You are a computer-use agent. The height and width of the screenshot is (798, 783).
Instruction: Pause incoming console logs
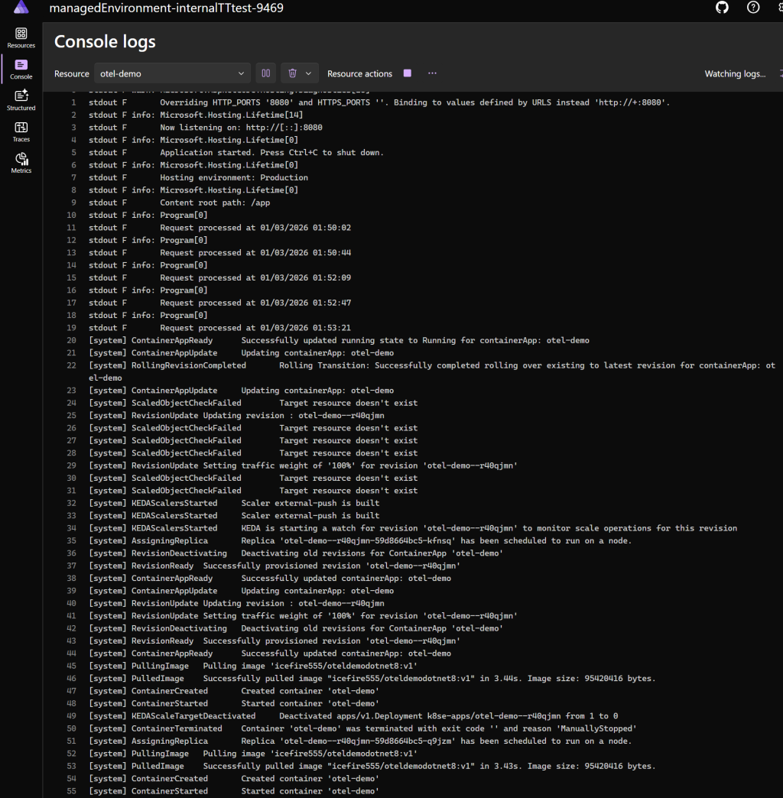pos(266,73)
